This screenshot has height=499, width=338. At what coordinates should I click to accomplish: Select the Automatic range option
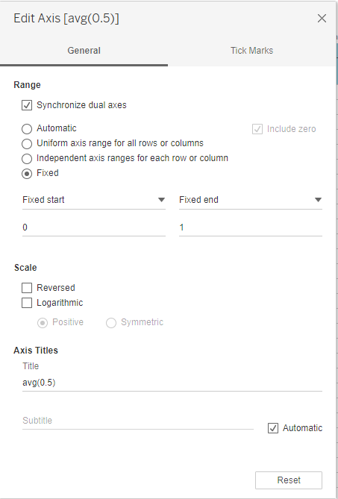tap(27, 128)
